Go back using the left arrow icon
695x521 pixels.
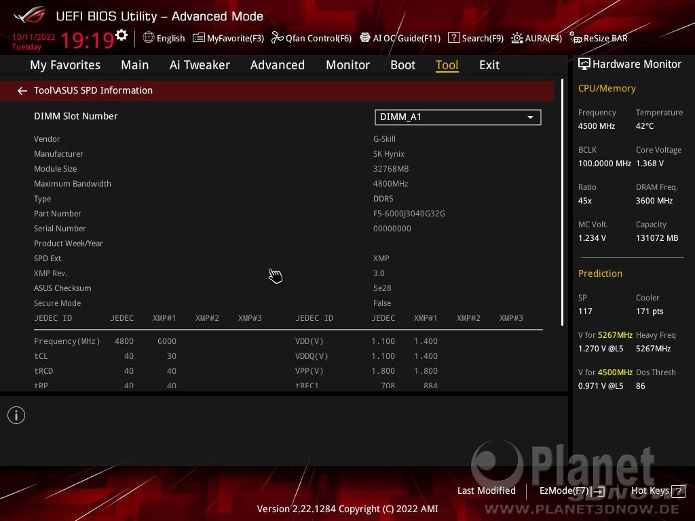[x=22, y=91]
